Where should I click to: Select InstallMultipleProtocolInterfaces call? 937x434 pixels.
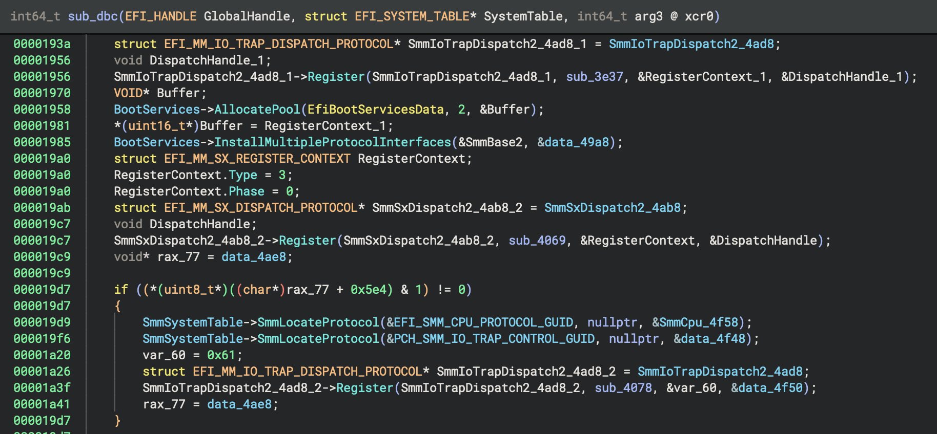tap(333, 142)
